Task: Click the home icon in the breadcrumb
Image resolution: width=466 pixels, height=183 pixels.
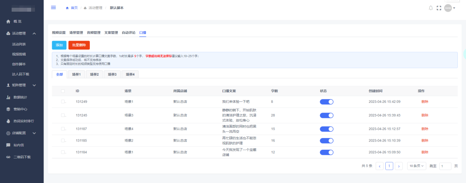Action: pyautogui.click(x=67, y=8)
